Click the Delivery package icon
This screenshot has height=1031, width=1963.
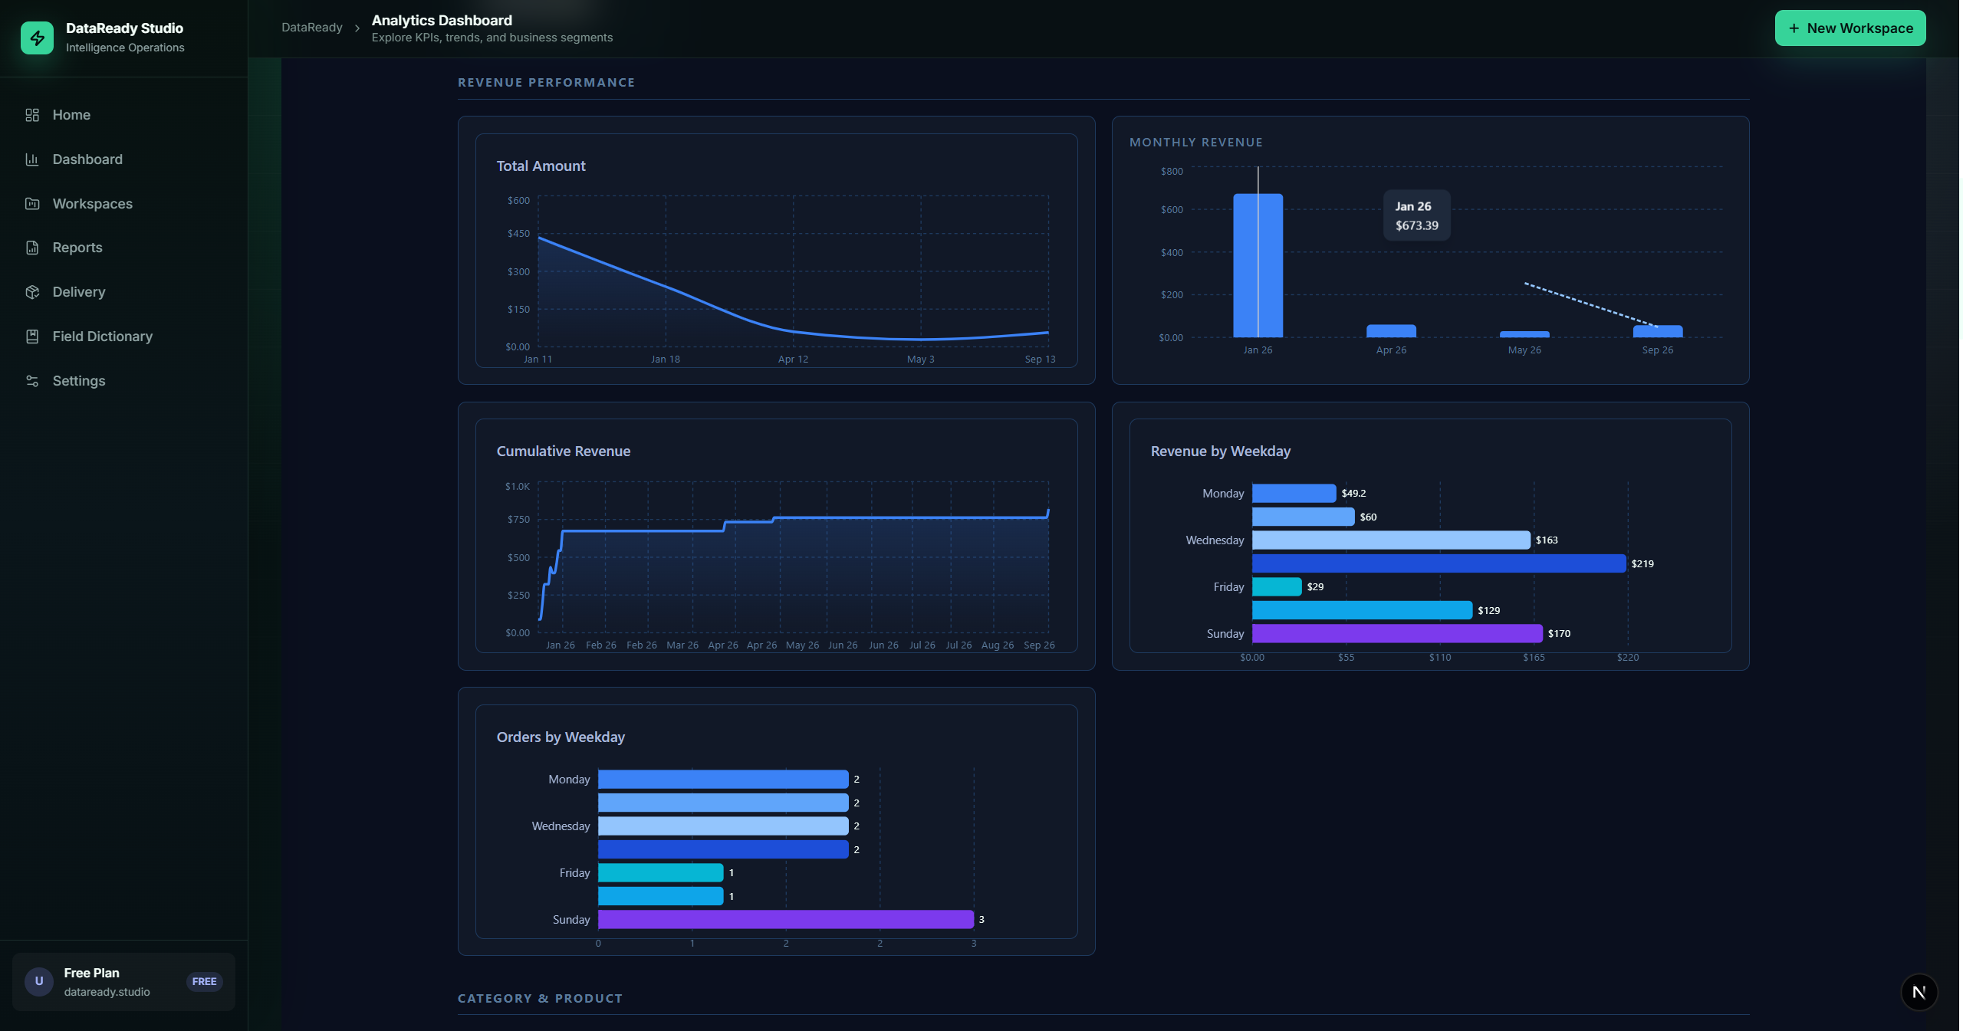click(x=32, y=292)
